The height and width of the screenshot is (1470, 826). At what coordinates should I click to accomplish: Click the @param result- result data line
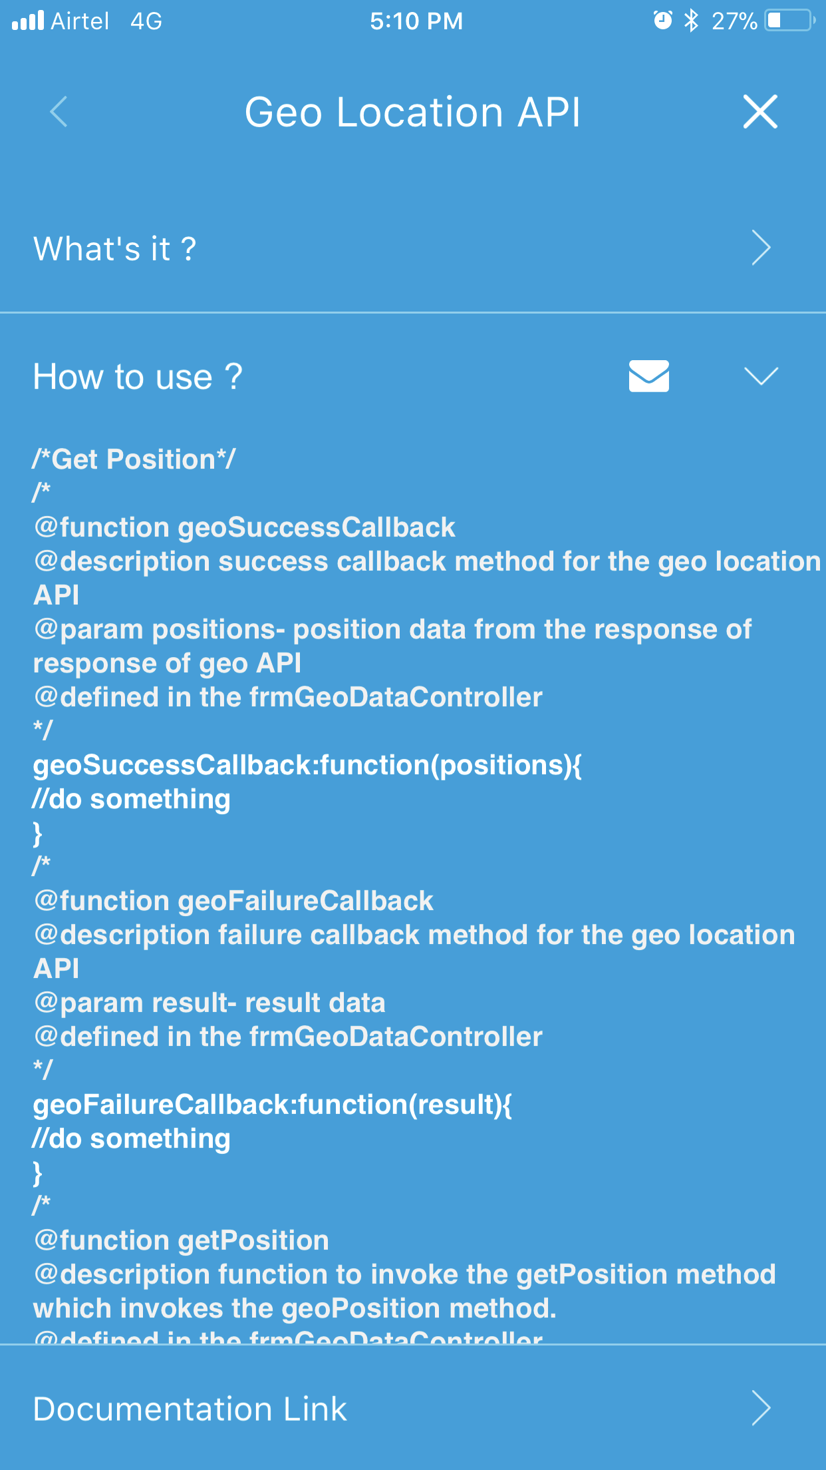coord(209,1003)
